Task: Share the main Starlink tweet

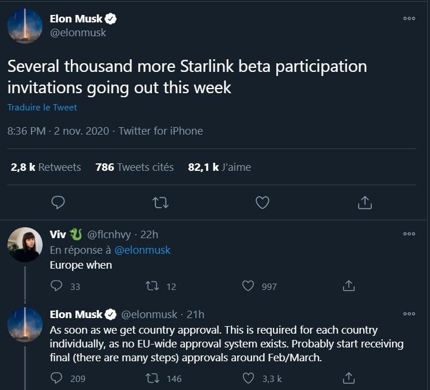Action: pyautogui.click(x=365, y=202)
